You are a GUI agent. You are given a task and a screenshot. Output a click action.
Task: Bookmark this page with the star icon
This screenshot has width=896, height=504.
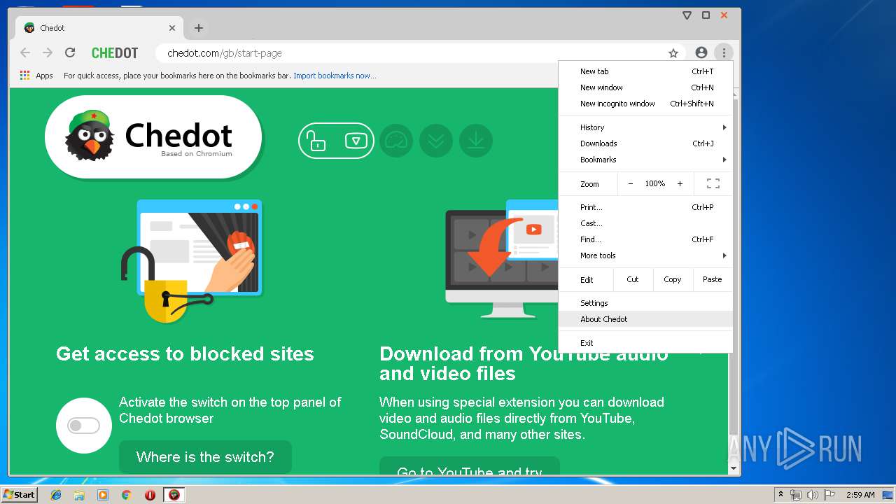click(673, 53)
